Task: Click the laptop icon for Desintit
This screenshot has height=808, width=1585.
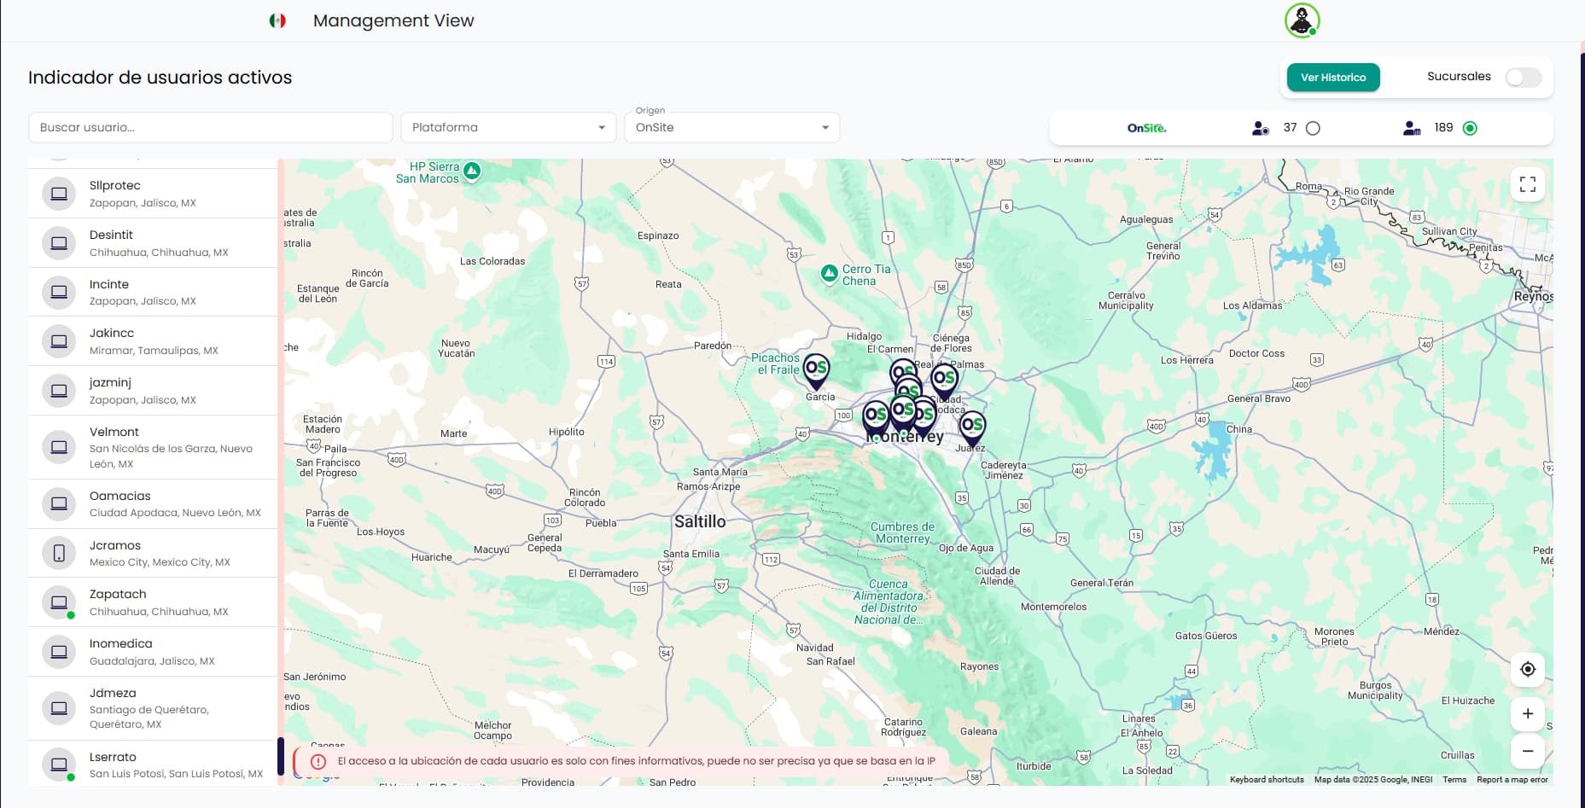Action: tap(59, 243)
